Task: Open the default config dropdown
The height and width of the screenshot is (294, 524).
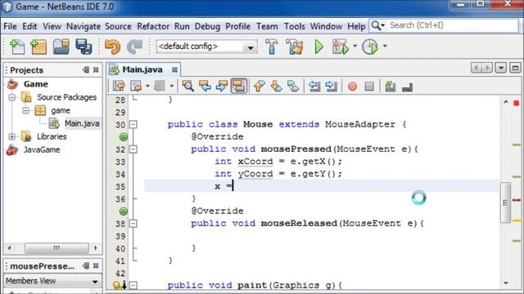Action: (251, 47)
